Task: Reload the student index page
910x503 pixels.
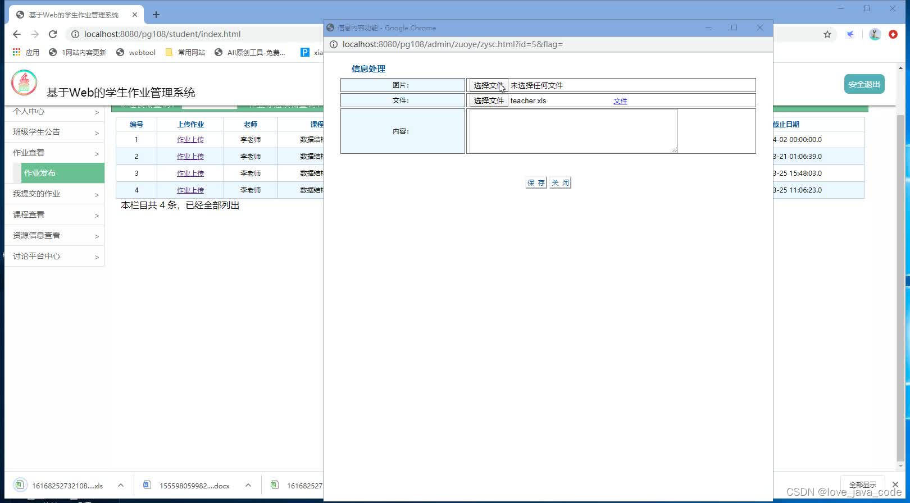Action: point(53,34)
